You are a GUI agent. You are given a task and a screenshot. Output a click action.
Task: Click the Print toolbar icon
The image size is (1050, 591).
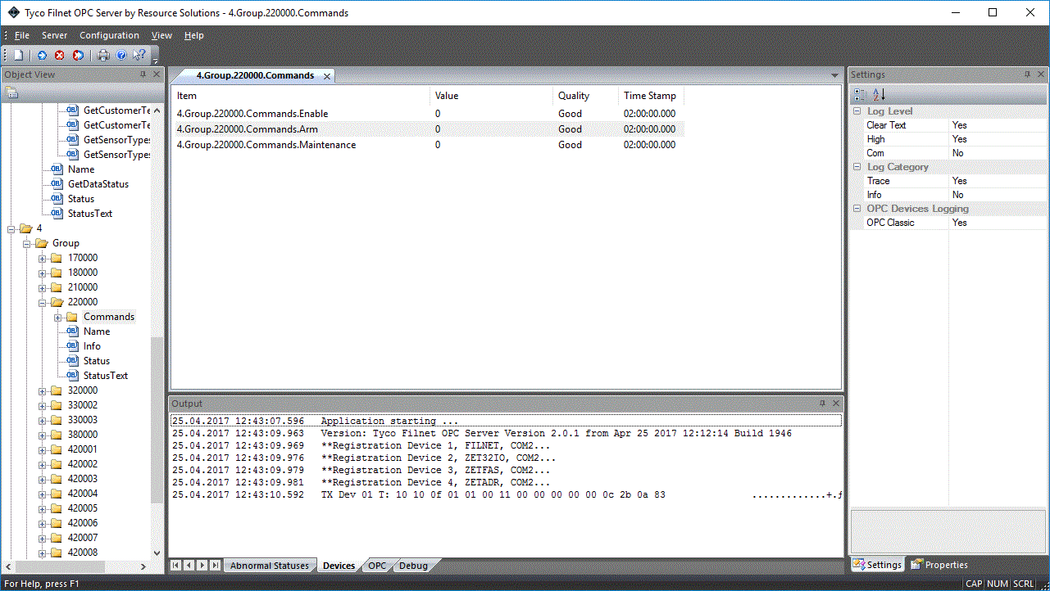coord(103,55)
